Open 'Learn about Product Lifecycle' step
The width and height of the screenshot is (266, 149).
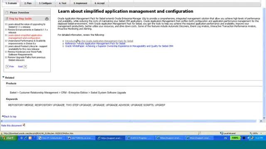click(x=27, y=48)
